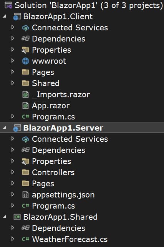
Task: Expand the appsettings.json nested files
Action: [13, 194]
